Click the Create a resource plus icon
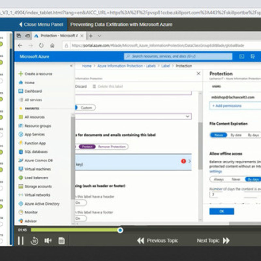The width and height of the screenshot is (261, 261). (21, 74)
